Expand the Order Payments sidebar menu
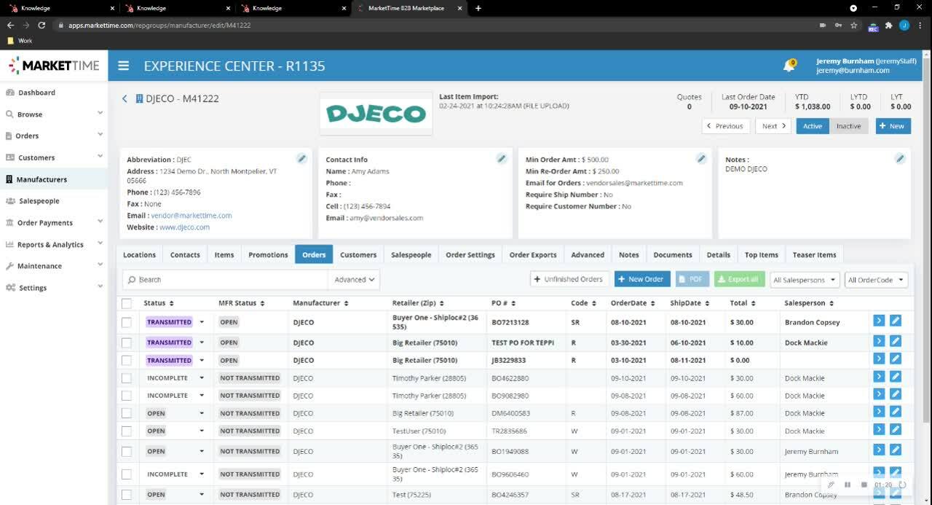Viewport: 932px width, 505px height. [x=54, y=223]
